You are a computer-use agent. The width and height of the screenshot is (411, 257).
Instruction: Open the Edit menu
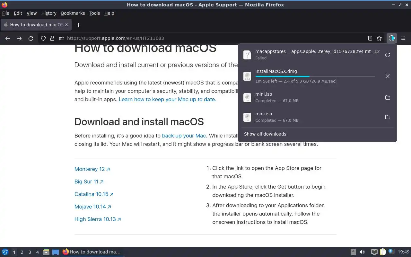click(18, 13)
